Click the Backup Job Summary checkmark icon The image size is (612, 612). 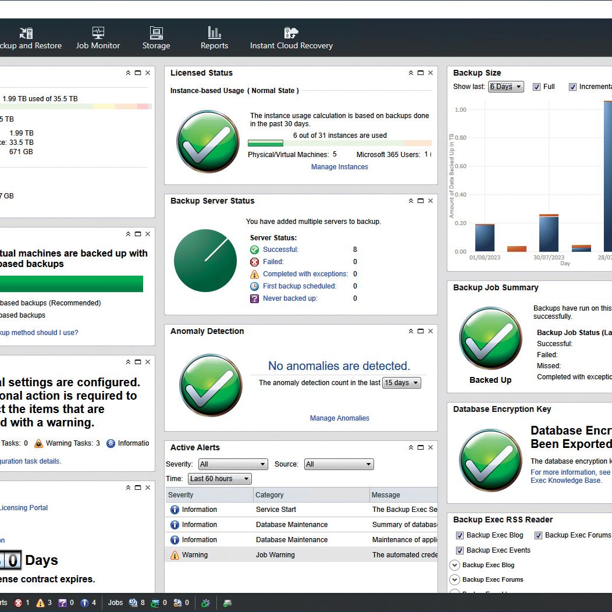490,338
